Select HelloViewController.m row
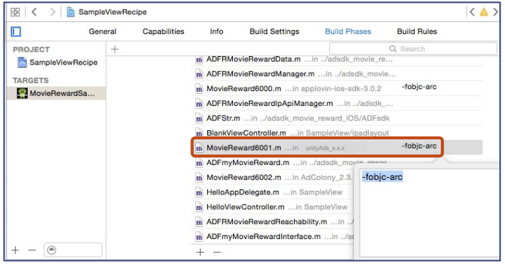This screenshot has width=505, height=264. tap(273, 207)
